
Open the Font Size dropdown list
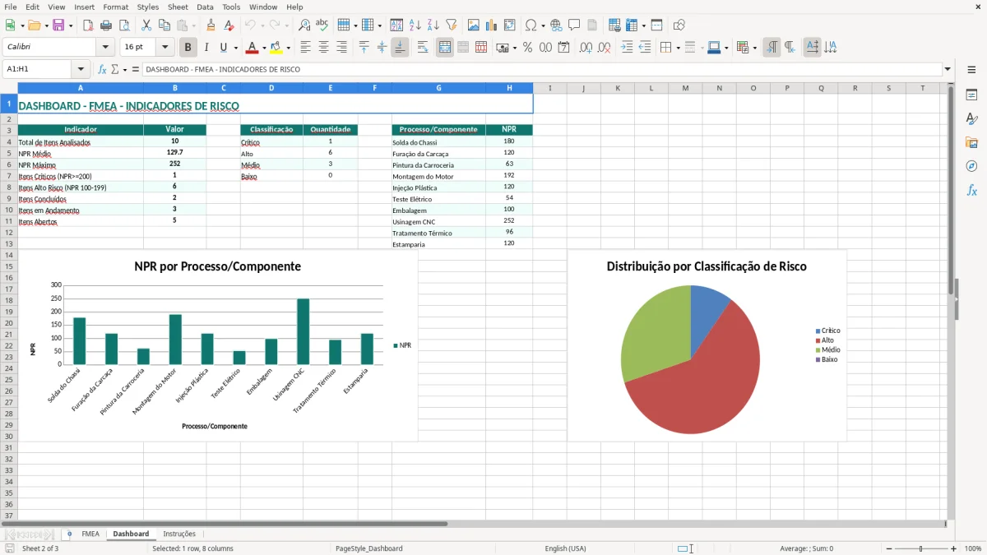tap(164, 48)
